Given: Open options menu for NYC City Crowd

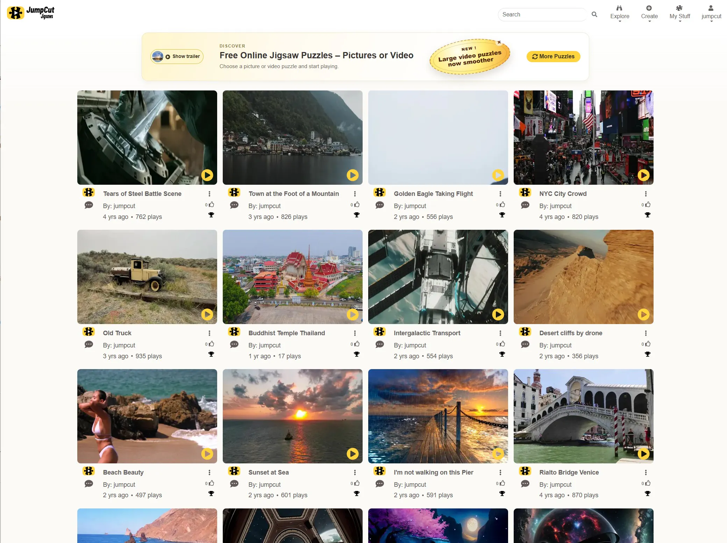Looking at the screenshot, I should coord(646,194).
